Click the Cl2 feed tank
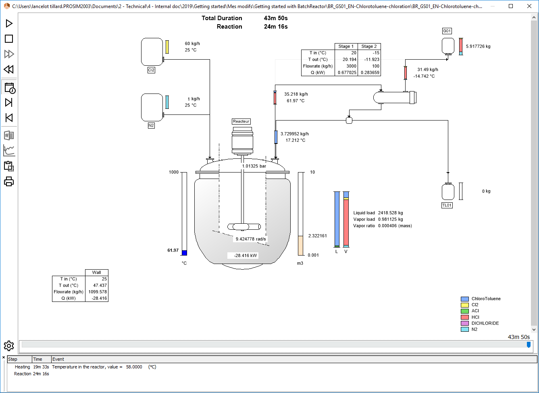The image size is (539, 393). coord(152,52)
